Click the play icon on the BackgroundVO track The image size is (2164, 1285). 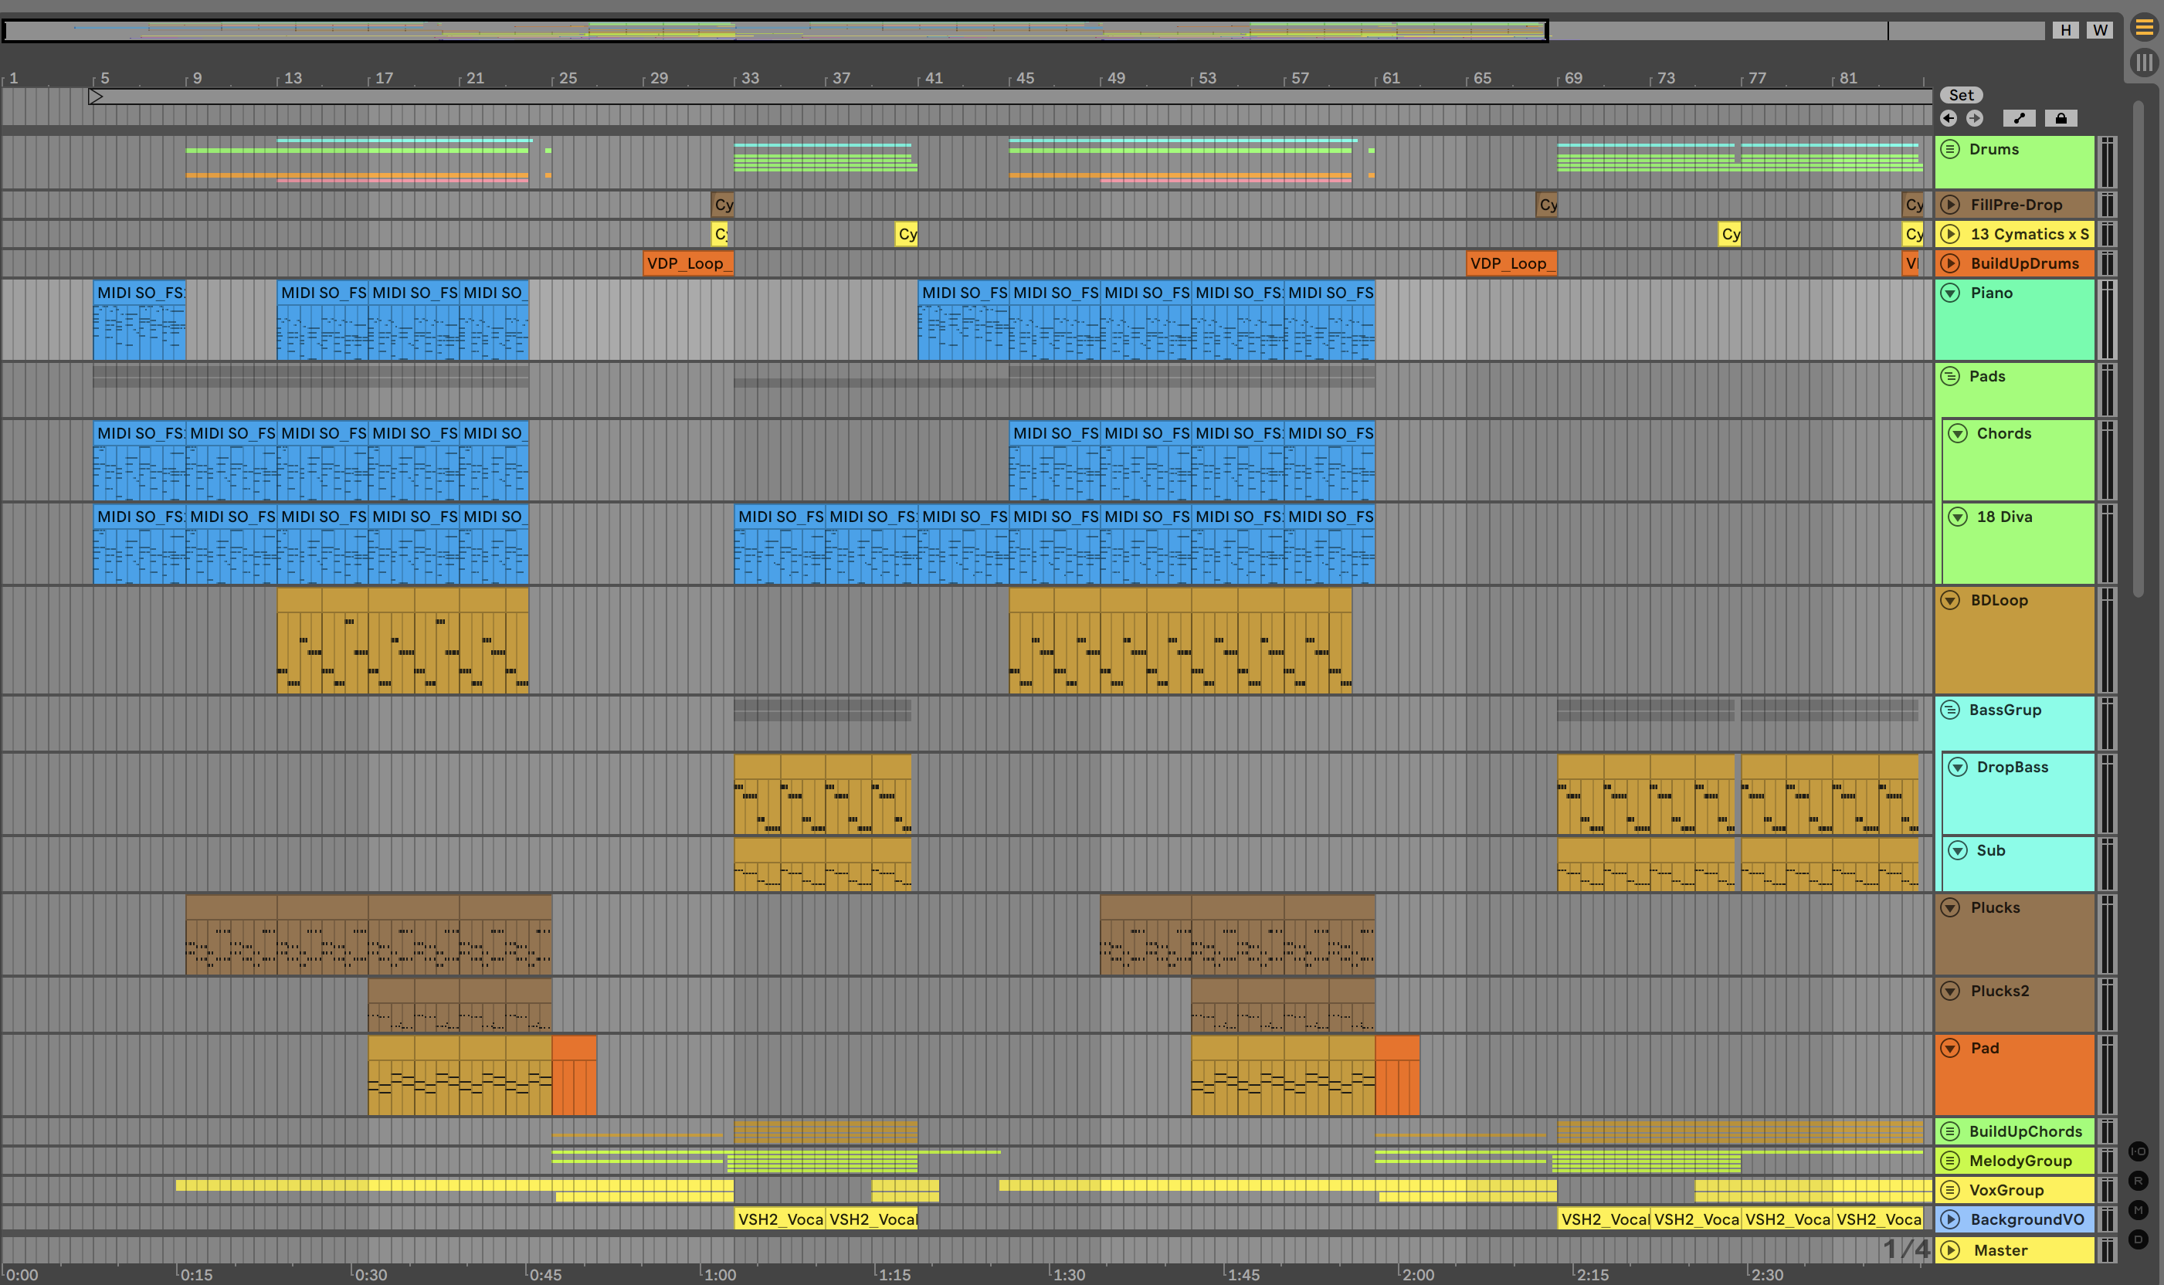pos(1950,1219)
